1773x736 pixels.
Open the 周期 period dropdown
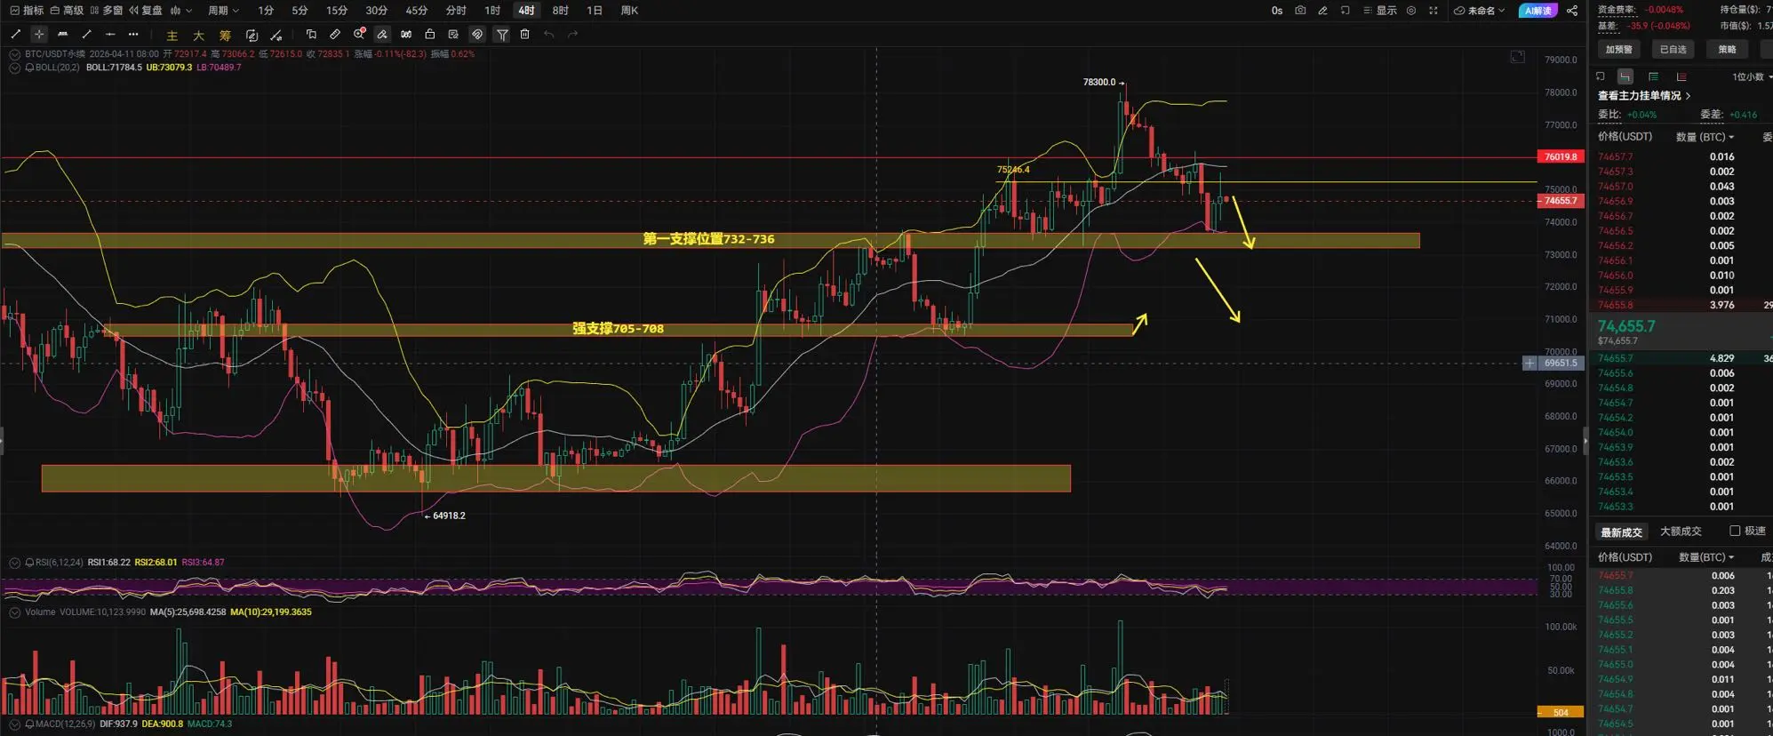223,11
